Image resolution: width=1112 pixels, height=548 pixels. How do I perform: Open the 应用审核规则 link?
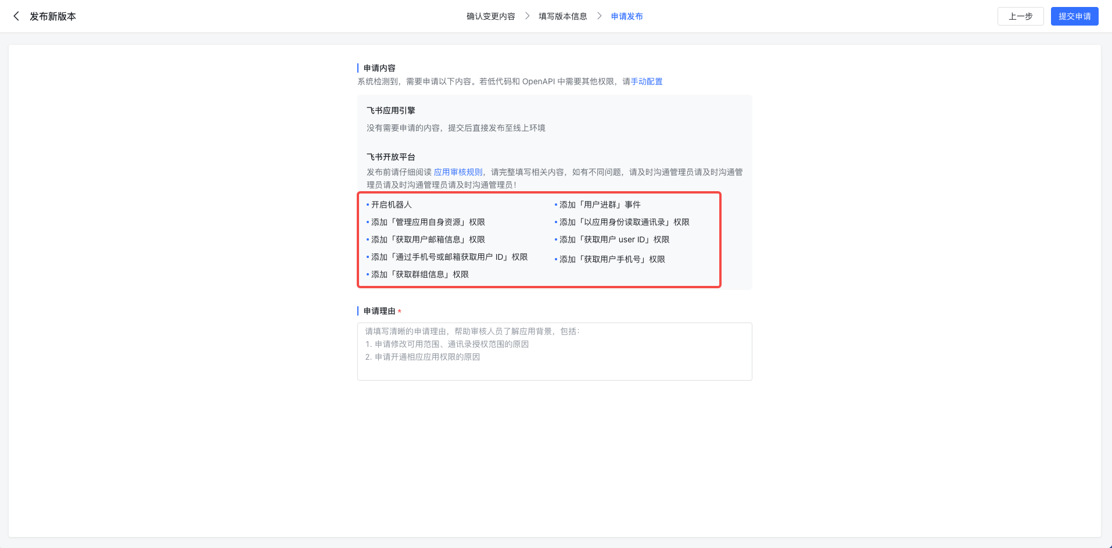458,172
